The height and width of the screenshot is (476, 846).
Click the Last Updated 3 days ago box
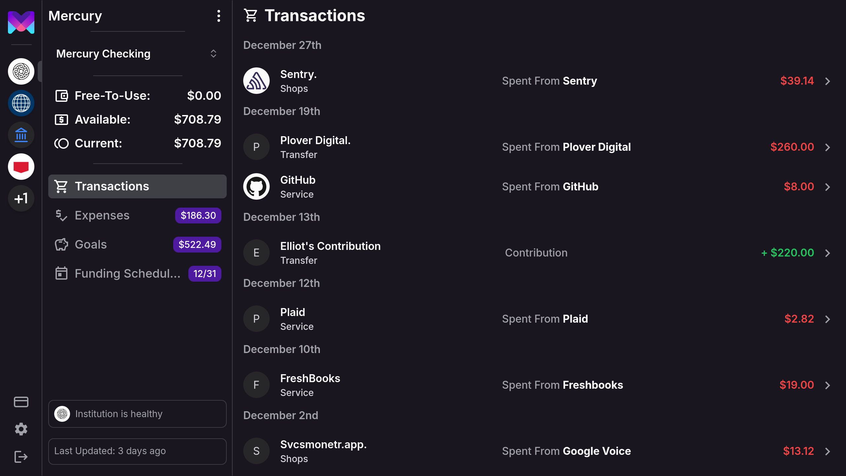[x=137, y=451]
